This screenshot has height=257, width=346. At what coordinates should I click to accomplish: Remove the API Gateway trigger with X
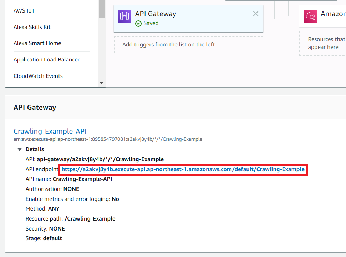(x=255, y=14)
